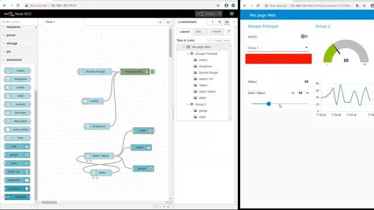
Task: Decrease Saisir Valeur with down chevron
Action: pyautogui.click(x=293, y=93)
